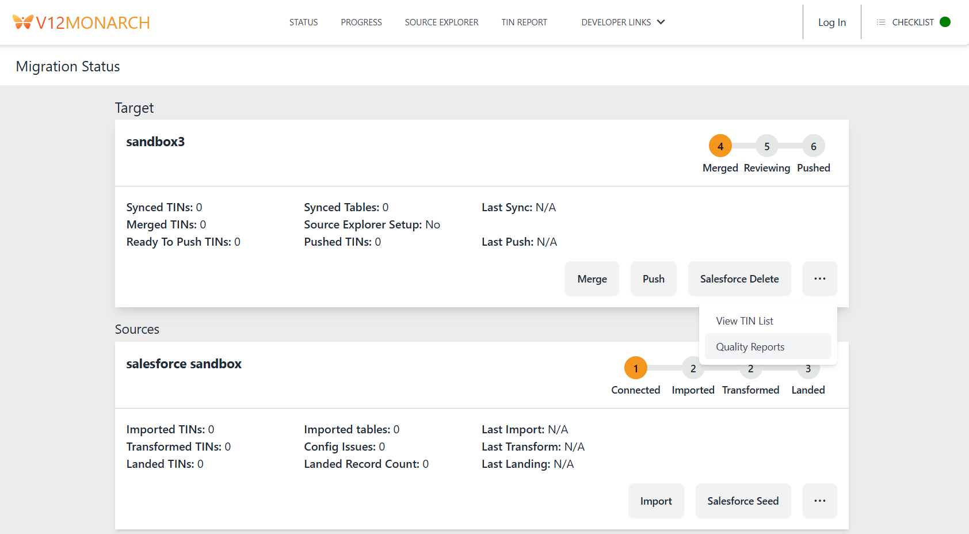
Task: Click the green checklist status dot
Action: pyautogui.click(x=944, y=21)
